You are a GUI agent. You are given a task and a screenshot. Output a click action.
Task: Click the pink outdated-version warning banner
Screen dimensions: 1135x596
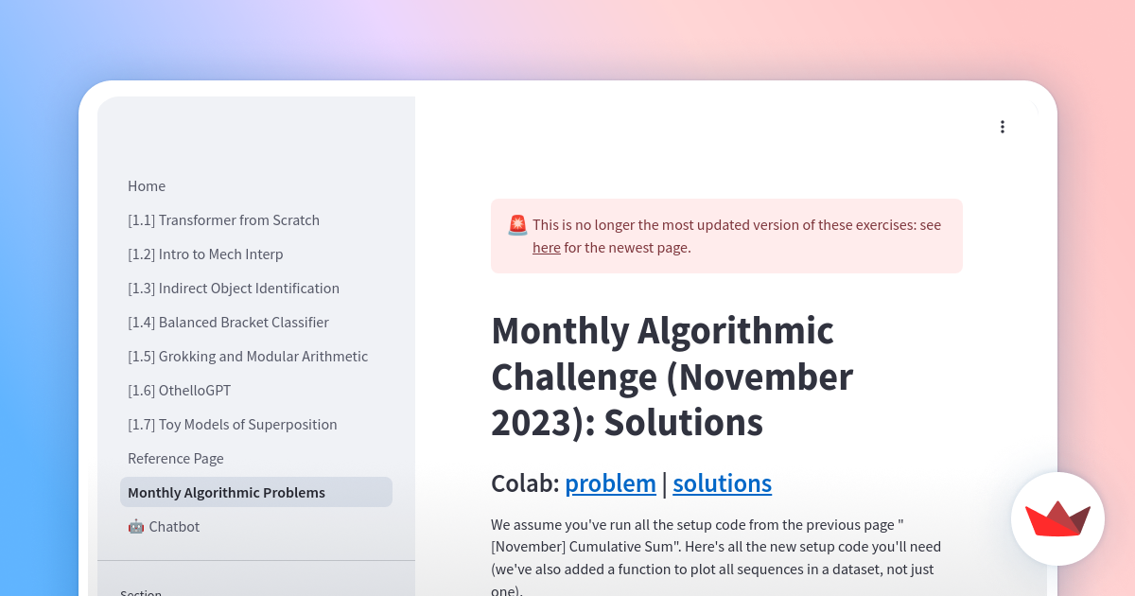[726, 235]
